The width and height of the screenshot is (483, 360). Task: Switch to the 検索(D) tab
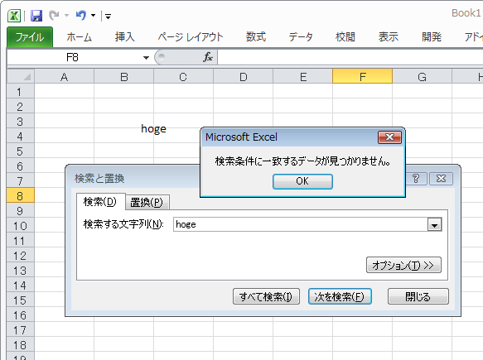click(x=100, y=202)
